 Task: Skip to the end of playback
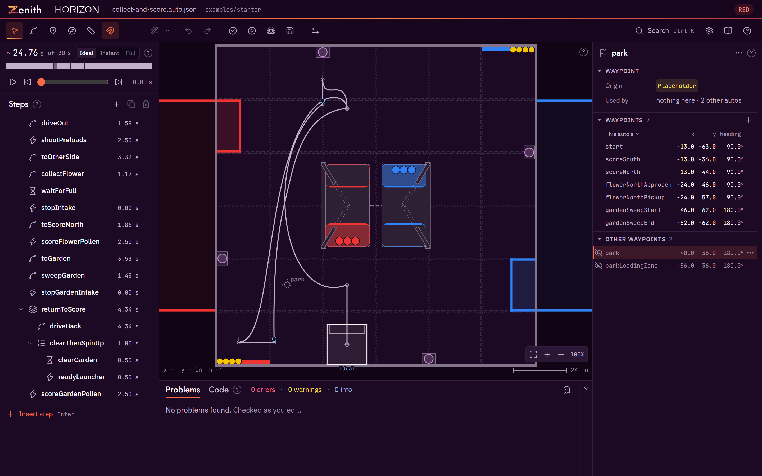(x=118, y=82)
